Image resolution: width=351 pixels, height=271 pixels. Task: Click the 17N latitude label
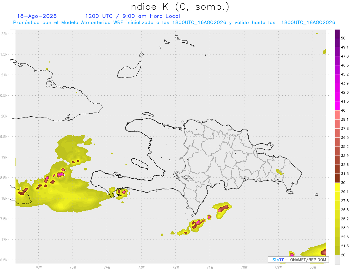(4, 239)
